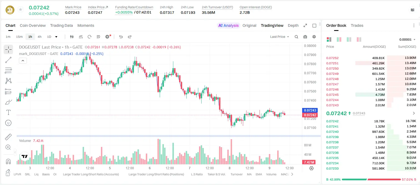Click the AI Analysis button
Viewport: 420px width, 185px height.
point(228,25)
